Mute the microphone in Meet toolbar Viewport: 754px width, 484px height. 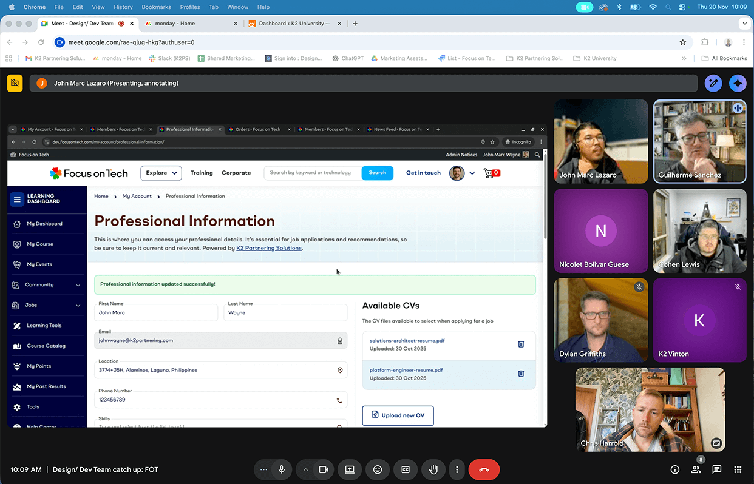point(282,469)
